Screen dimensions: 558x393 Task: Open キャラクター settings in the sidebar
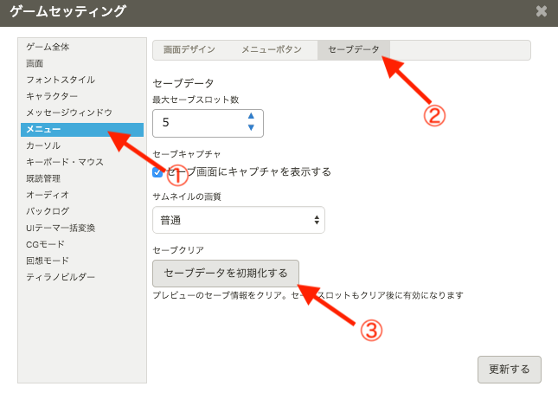52,96
